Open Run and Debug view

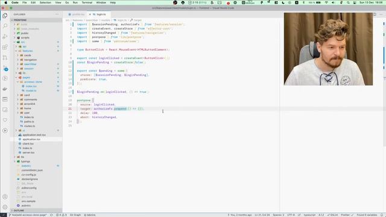(5, 37)
